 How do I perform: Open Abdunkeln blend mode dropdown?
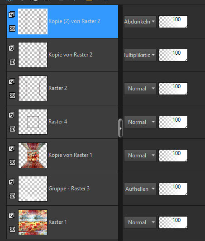pos(140,22)
